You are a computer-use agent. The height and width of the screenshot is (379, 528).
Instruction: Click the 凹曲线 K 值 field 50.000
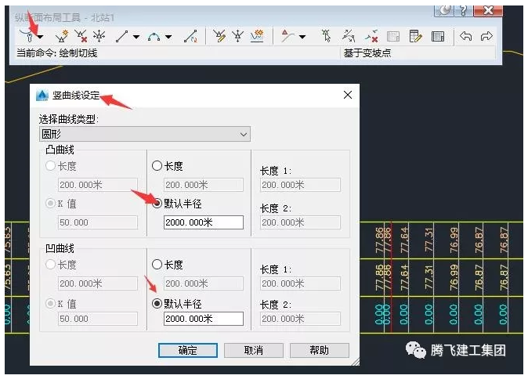(98, 319)
